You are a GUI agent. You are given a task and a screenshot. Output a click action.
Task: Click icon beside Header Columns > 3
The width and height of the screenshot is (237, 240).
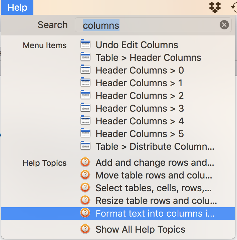[x=85, y=108]
